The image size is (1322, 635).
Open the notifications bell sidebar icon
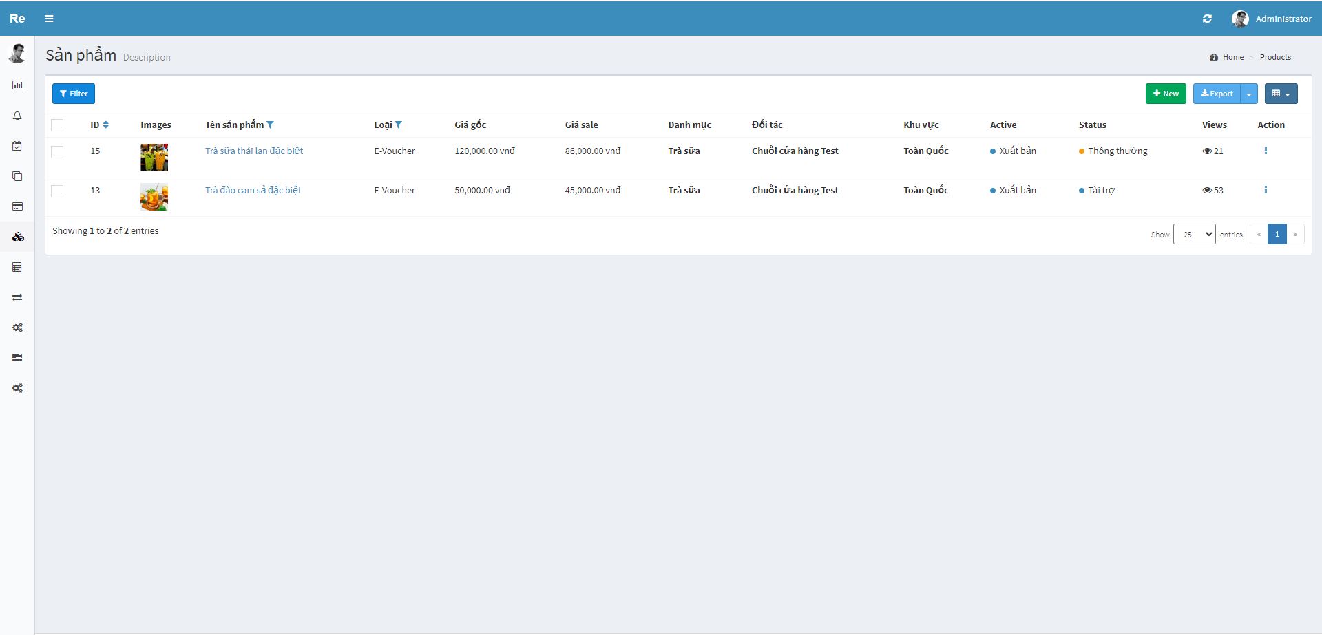point(17,116)
